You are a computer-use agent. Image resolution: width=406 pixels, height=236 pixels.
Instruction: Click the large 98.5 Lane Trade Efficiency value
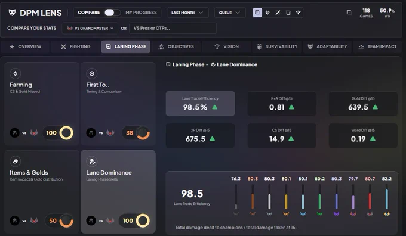[x=192, y=194]
